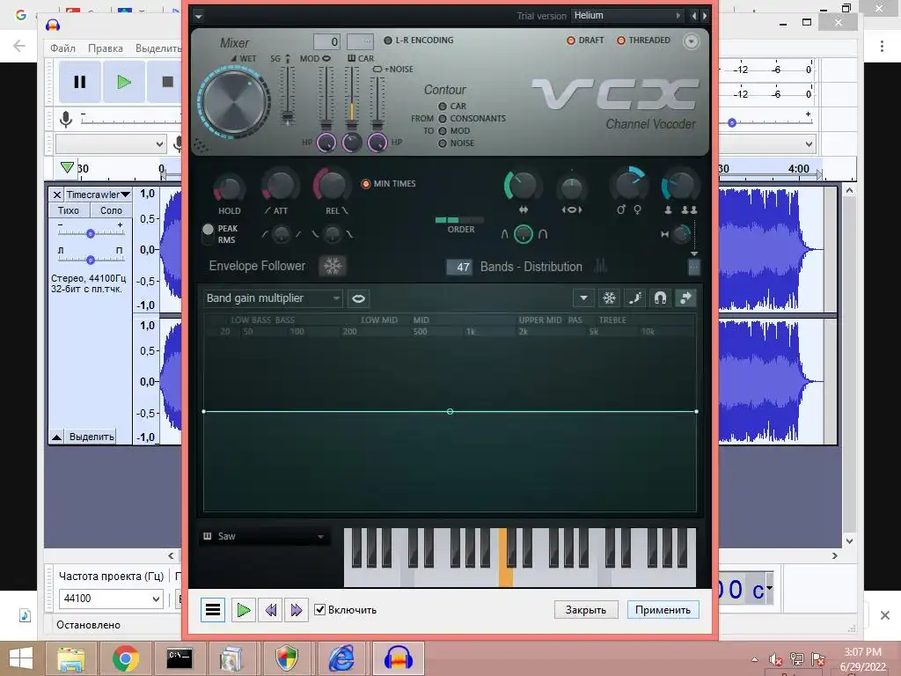Image resolution: width=901 pixels, height=676 pixels.
Task: Close the Timecrawler track with X
Action: (x=56, y=195)
